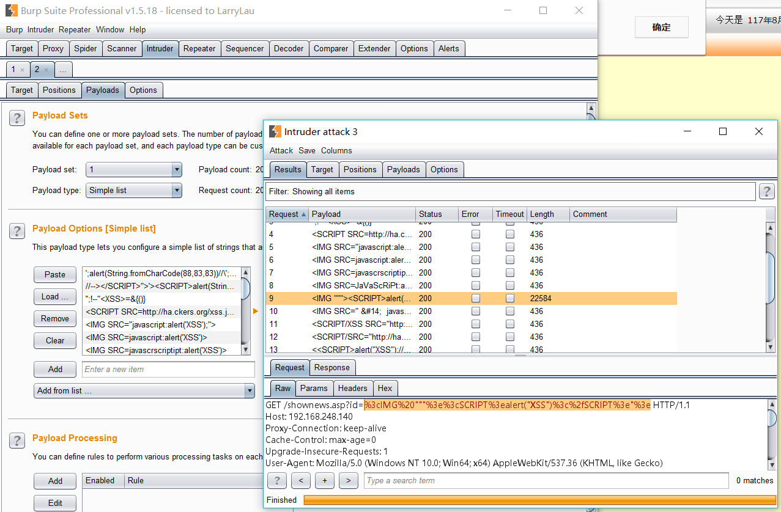Viewport: 781px width, 512px height.
Task: Tick the Error checkbox for request 10
Action: coord(476,311)
